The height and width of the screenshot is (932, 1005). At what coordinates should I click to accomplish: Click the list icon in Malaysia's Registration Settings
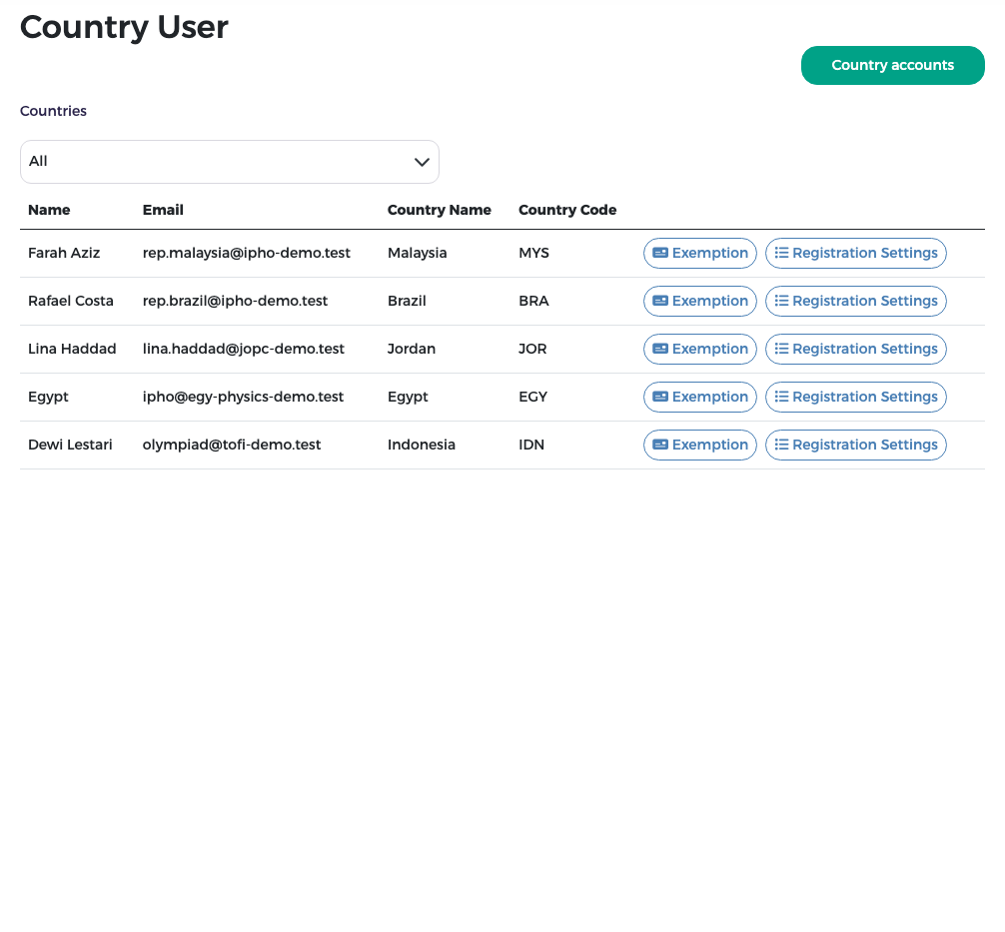[x=781, y=253]
